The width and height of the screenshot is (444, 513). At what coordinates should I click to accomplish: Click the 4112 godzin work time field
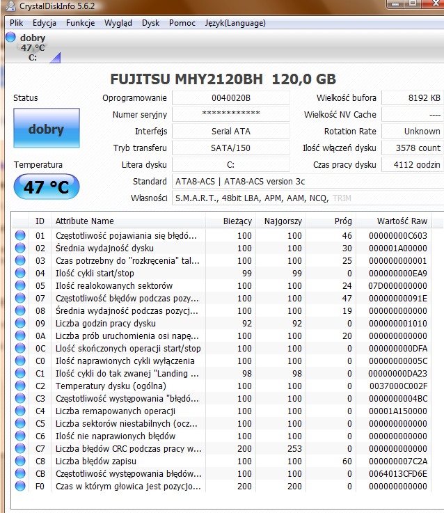coord(413,164)
